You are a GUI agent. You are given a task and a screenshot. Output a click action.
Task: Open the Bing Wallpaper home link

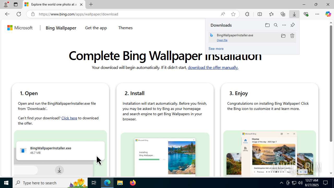[x=61, y=28]
